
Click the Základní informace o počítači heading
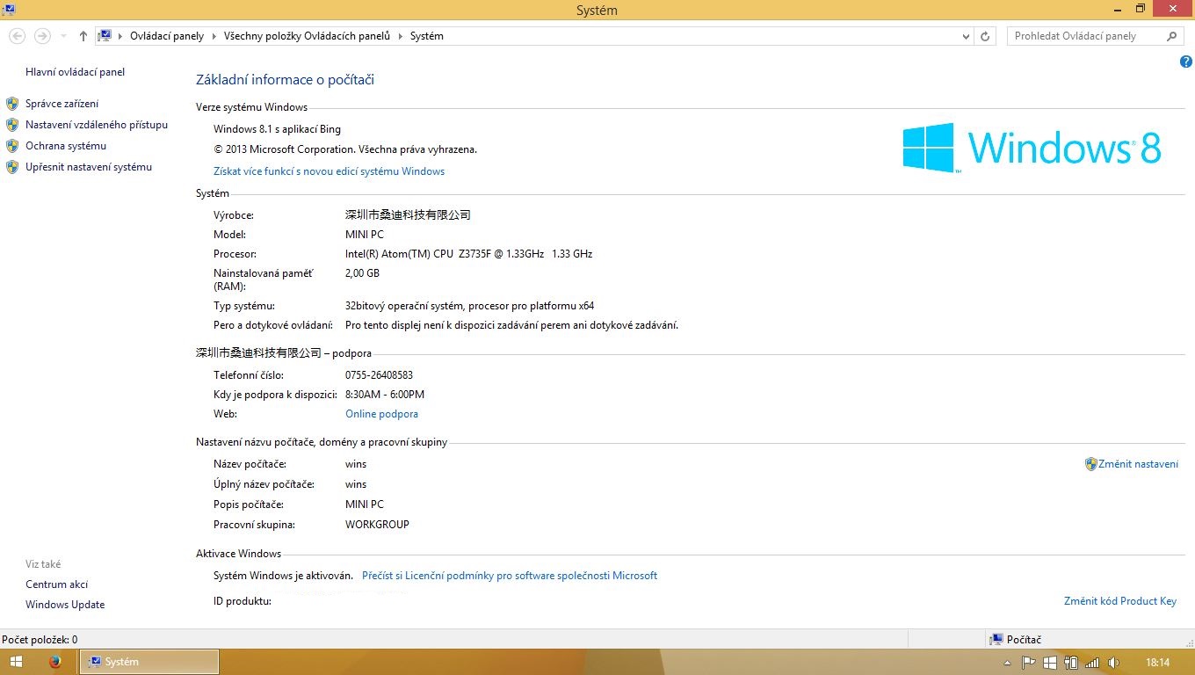(286, 80)
